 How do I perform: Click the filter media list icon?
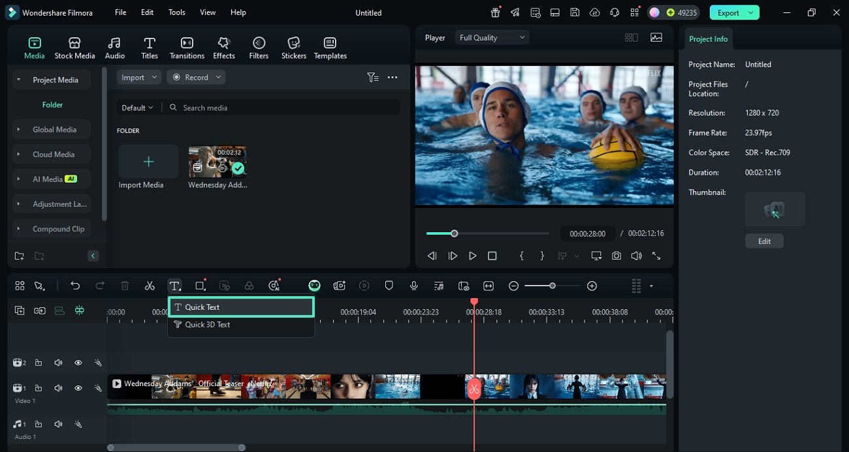coord(372,77)
